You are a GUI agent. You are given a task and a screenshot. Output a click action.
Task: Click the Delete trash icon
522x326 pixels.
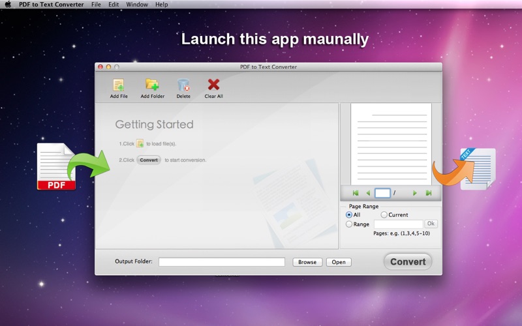pyautogui.click(x=183, y=85)
